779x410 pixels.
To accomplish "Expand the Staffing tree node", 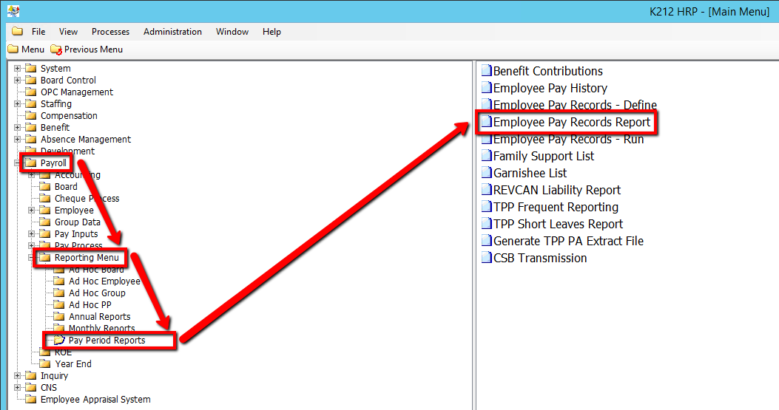I will coord(17,104).
